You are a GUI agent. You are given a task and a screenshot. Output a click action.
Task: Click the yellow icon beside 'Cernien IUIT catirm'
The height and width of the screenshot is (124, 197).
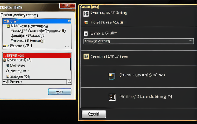[86, 57]
